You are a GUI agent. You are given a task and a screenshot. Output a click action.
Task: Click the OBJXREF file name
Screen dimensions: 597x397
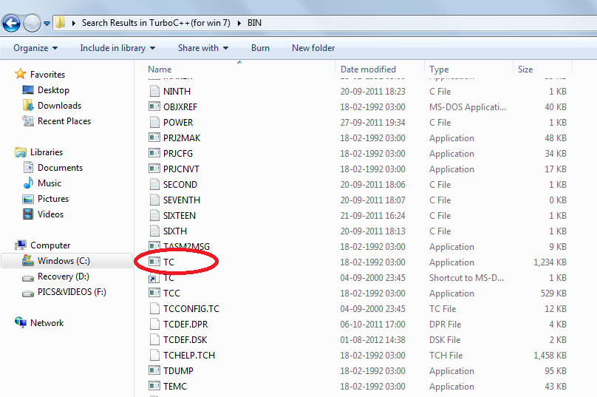(x=180, y=107)
